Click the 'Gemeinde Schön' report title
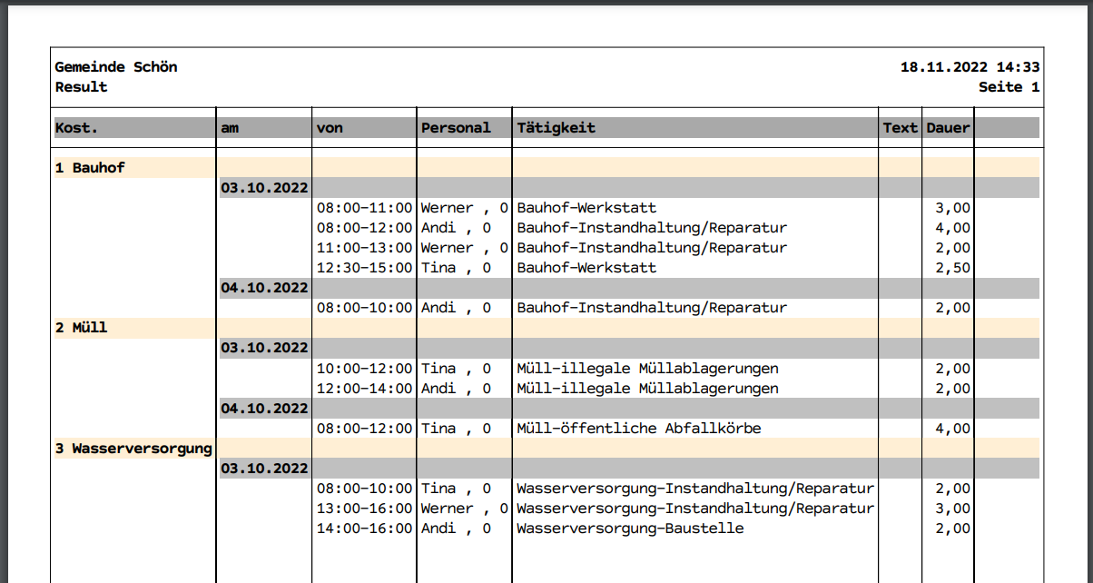Viewport: 1093px width, 583px height. click(116, 67)
